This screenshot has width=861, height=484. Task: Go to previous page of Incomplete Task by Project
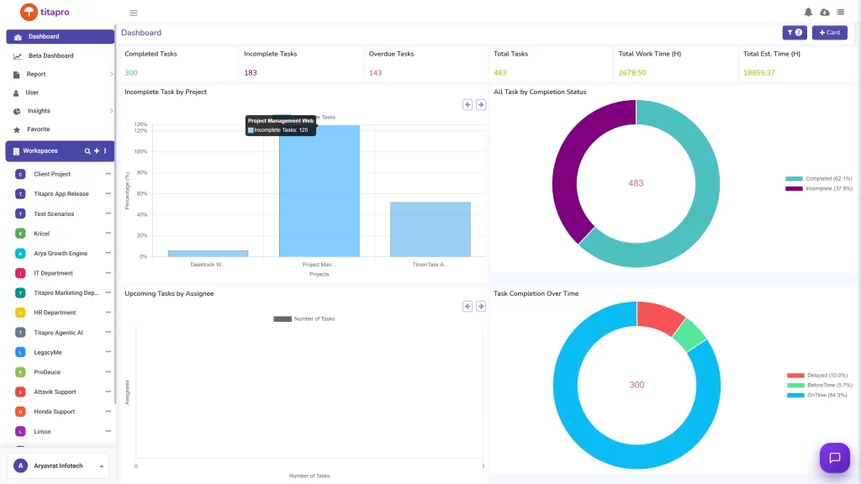(467, 104)
